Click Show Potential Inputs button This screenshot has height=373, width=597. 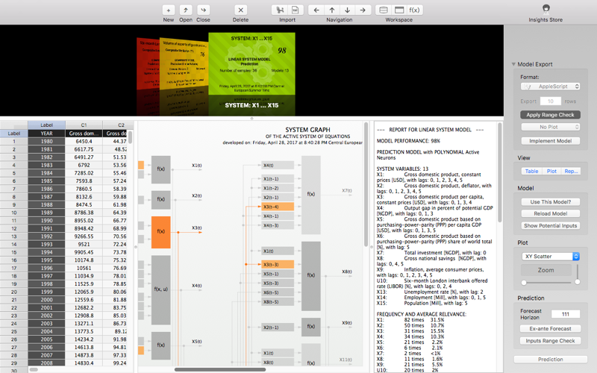coord(550,226)
